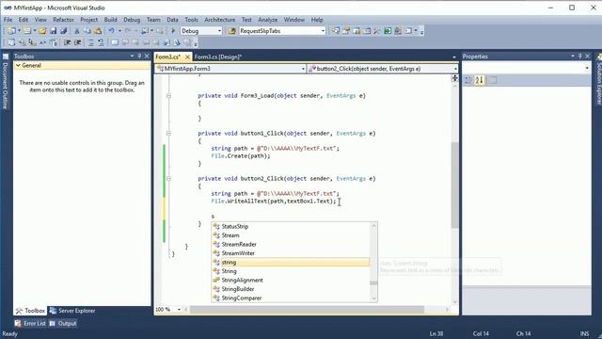Open Solution Explorer from the toolbar icon
This screenshot has height=339, width=602.
336,31
